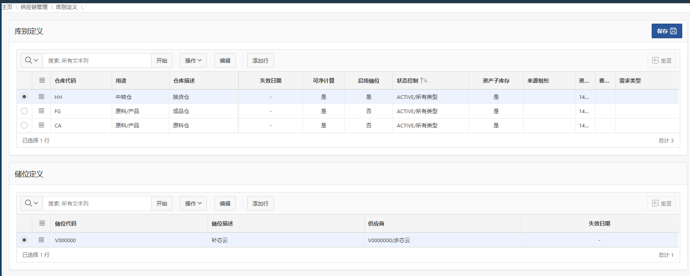Select the HH warehouse row radio button
The width and height of the screenshot is (690, 276).
pos(24,96)
